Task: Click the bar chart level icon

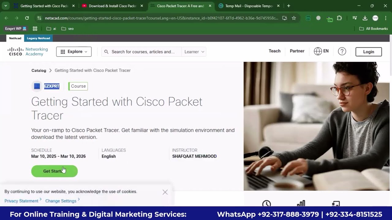Action: 301,204
